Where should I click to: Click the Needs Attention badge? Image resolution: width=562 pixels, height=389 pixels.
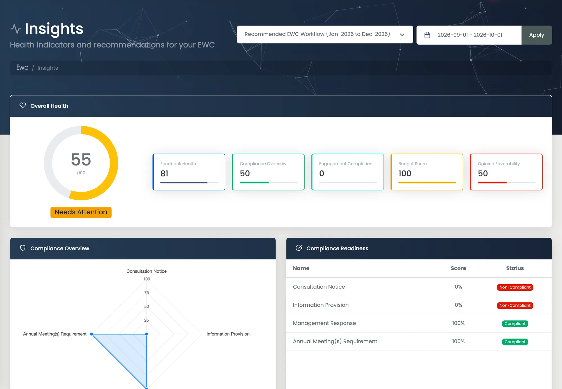point(81,212)
